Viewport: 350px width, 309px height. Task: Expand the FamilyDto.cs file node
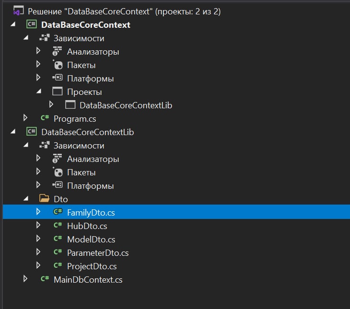pos(38,211)
